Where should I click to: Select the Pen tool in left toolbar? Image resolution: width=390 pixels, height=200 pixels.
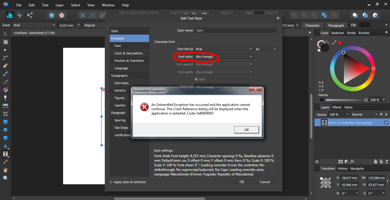coord(5,66)
